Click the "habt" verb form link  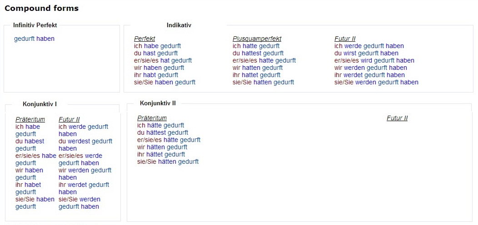coord(149,75)
